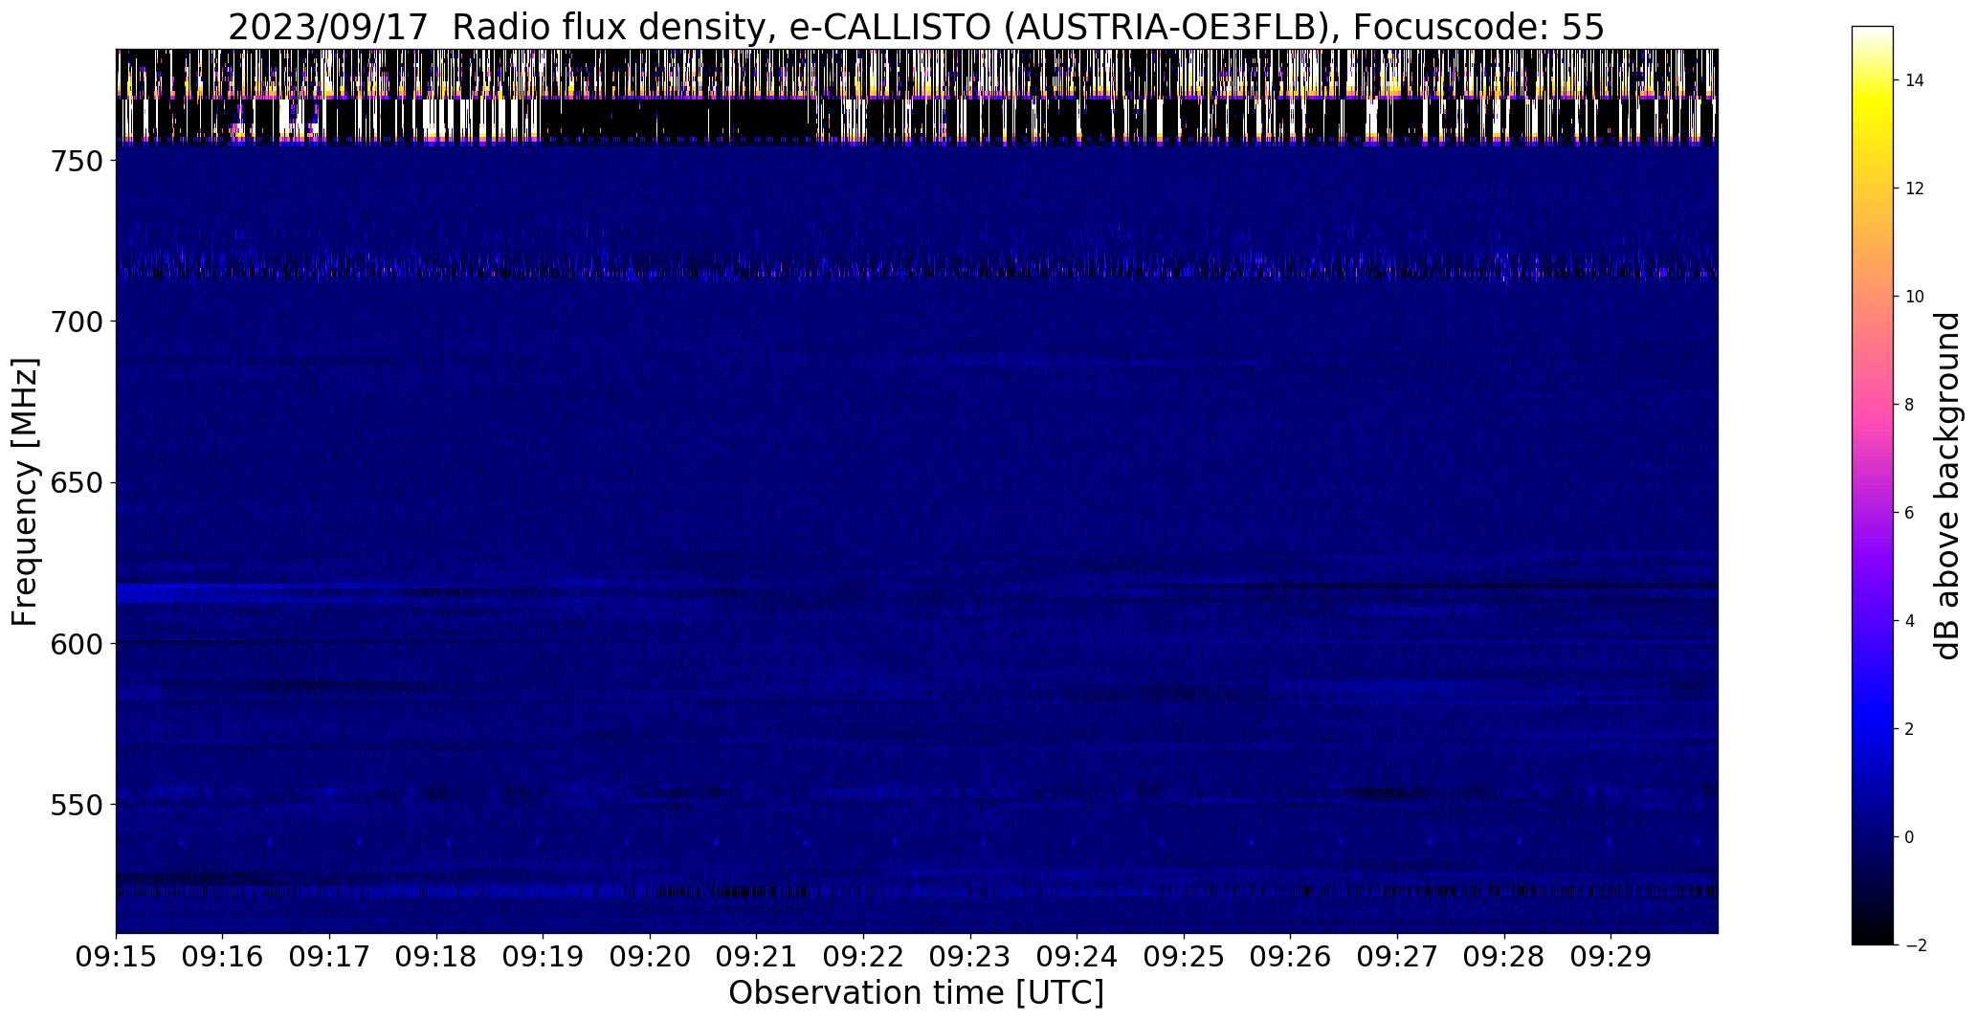This screenshot has height=1021, width=1977.
Task: Click the colorbar tick value 10
Action: (1915, 297)
